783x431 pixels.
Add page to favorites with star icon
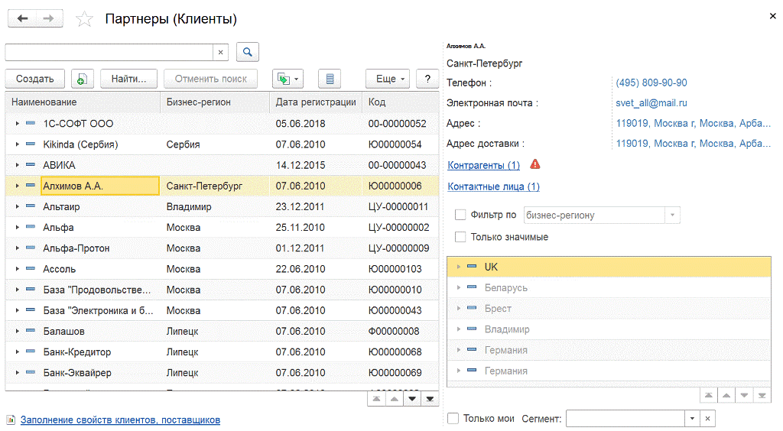tap(84, 20)
